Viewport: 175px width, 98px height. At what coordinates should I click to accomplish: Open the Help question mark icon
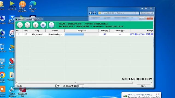pyautogui.click(x=51, y=25)
